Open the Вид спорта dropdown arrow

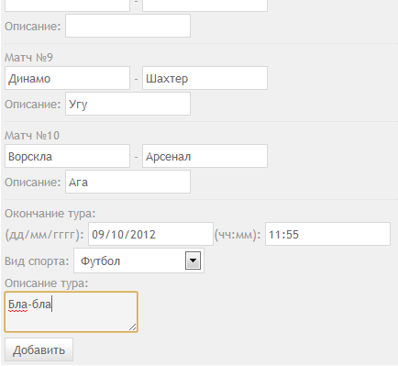[193, 261]
